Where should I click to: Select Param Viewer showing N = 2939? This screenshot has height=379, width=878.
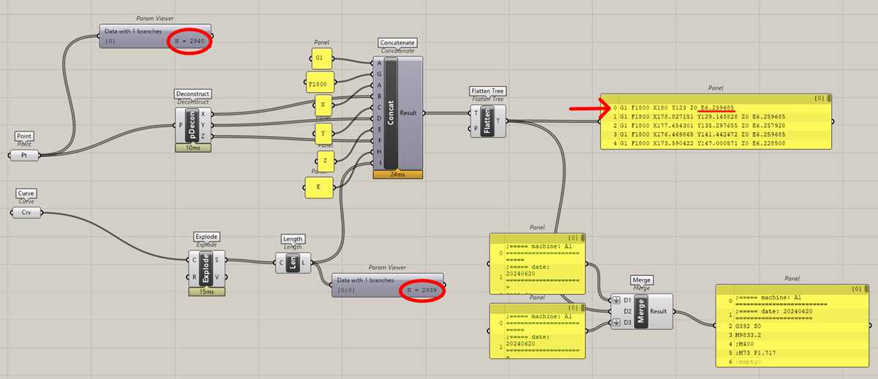click(x=387, y=286)
